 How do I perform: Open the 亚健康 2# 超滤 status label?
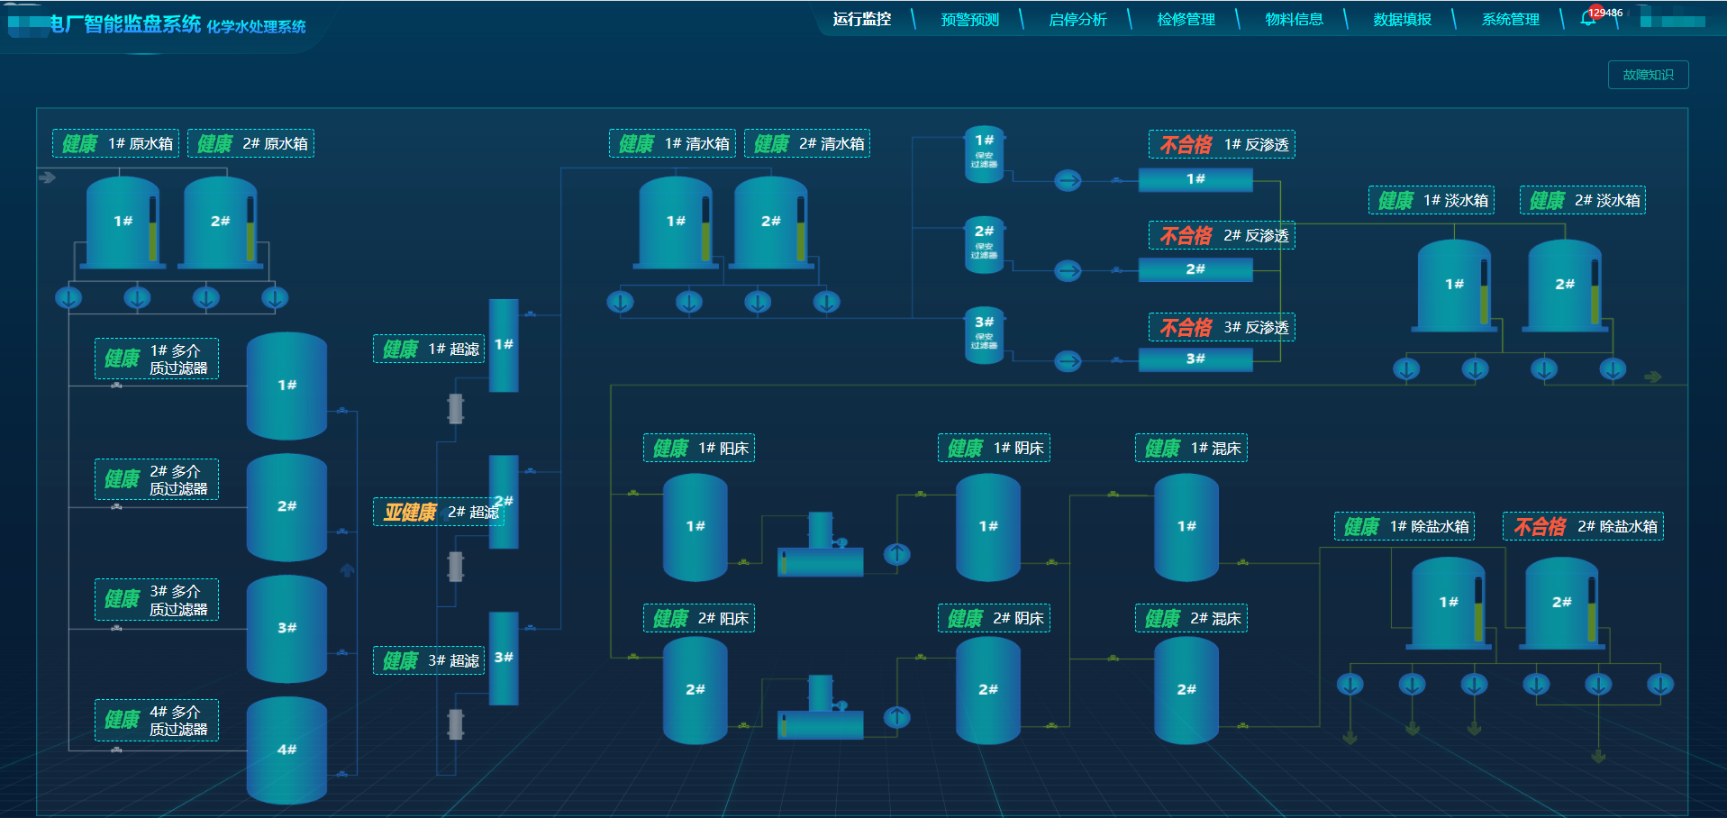click(x=439, y=512)
